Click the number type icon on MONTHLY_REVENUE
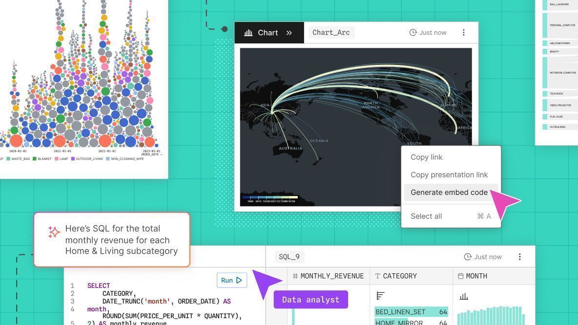This screenshot has height=325, width=578. [295, 276]
